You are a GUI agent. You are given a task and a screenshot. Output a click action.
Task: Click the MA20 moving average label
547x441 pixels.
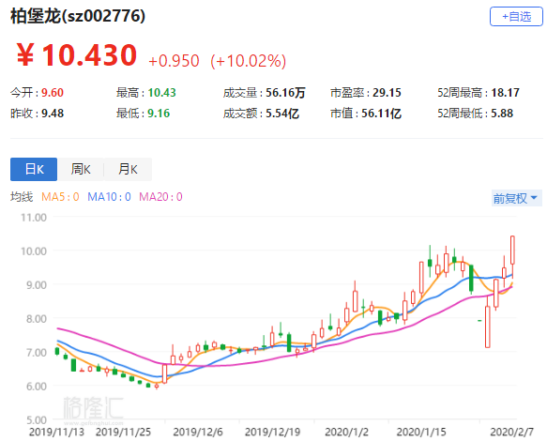click(x=160, y=197)
